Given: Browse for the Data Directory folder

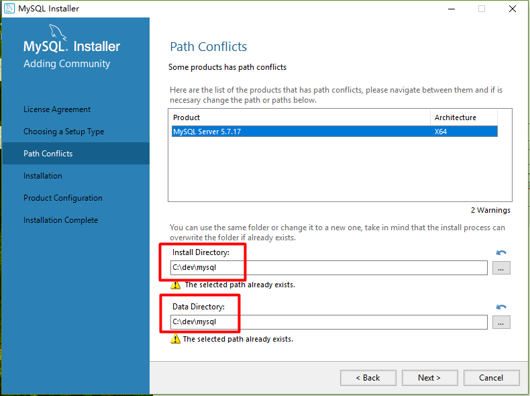Looking at the screenshot, I should tap(501, 322).
